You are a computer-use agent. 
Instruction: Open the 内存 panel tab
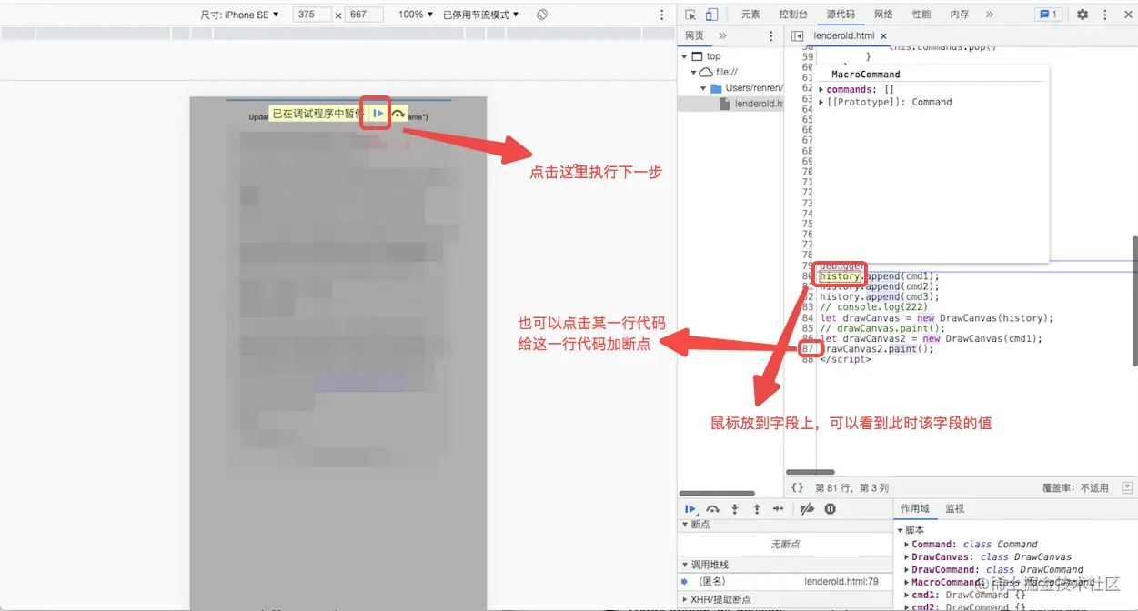click(x=960, y=15)
